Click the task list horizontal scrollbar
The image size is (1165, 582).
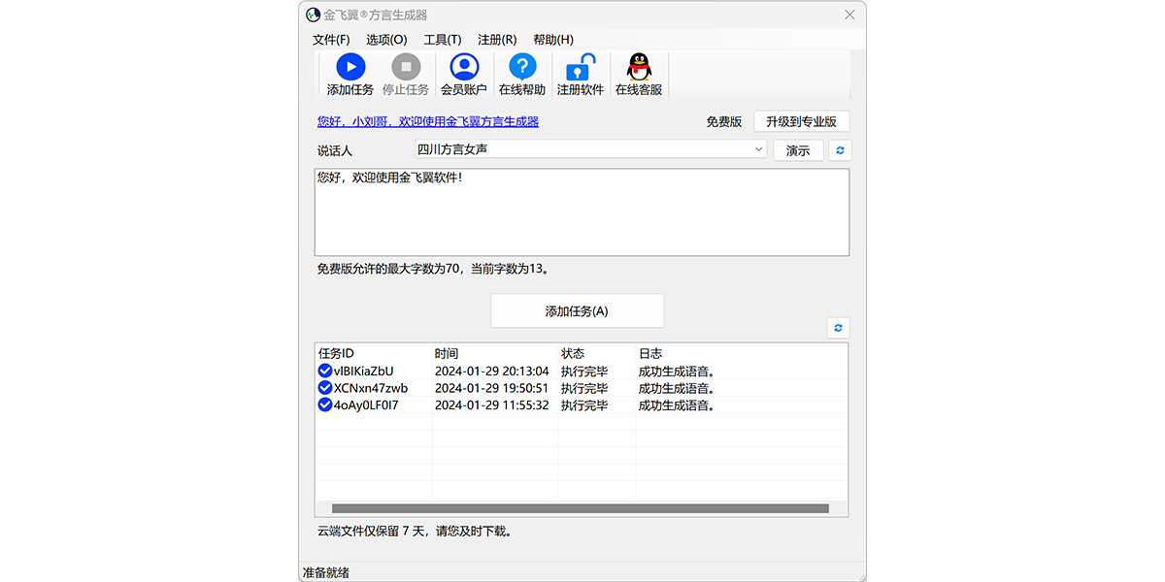[x=581, y=508]
